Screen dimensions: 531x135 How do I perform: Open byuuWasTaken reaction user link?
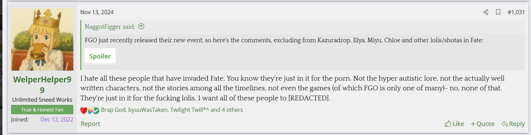148,110
